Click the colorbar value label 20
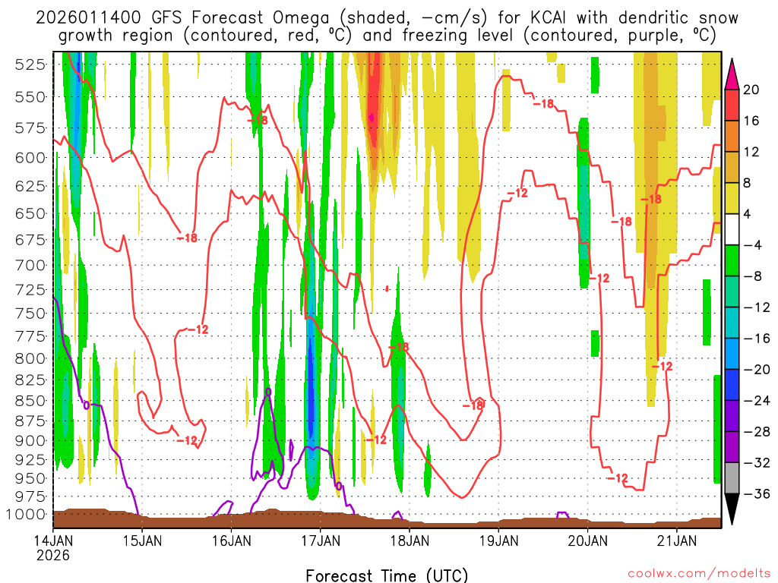Image resolution: width=778 pixels, height=583 pixels. click(x=751, y=90)
